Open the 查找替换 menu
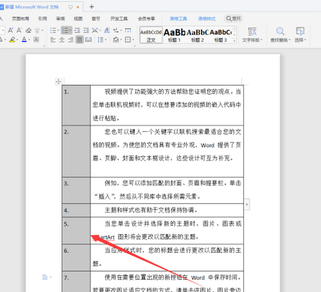This screenshot has width=321, height=292. click(x=280, y=35)
